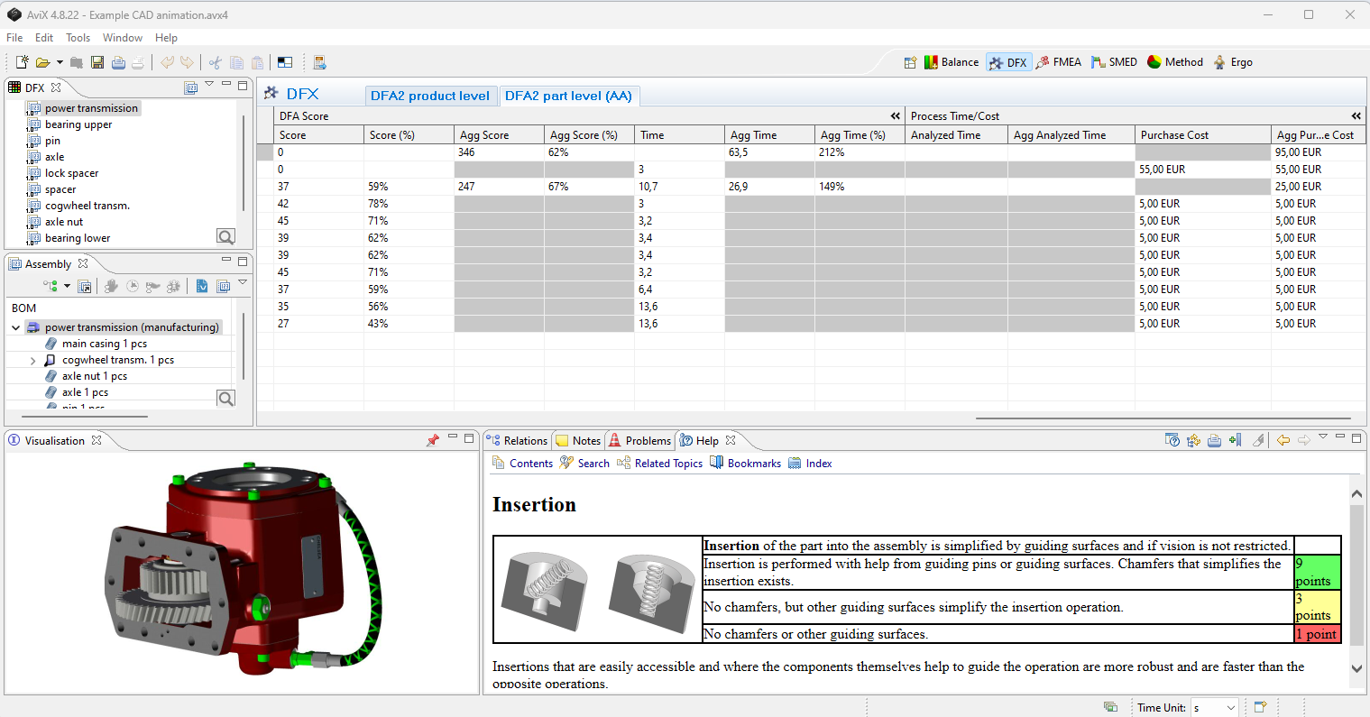Image resolution: width=1370 pixels, height=717 pixels.
Task: Toggle the SMED perspective button
Action: point(1114,62)
